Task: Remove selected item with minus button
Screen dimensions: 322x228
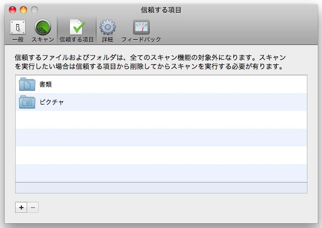Action: (x=33, y=208)
